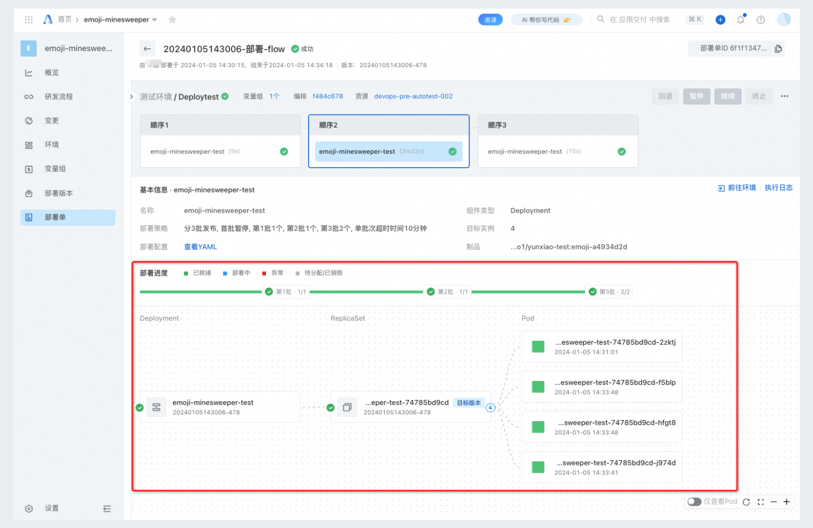This screenshot has width=813, height=528.
Task: Click 第1批 1/1 progress marker
Action: pos(286,292)
